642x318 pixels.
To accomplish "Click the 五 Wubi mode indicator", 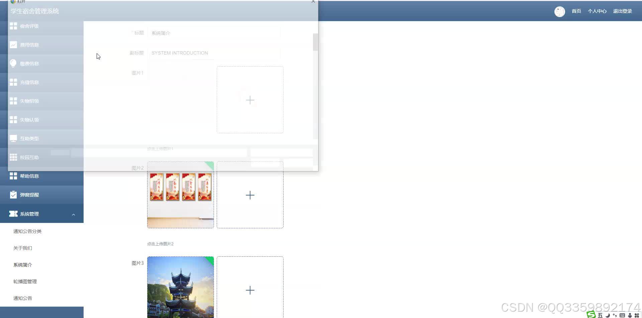I will click(x=600, y=315).
